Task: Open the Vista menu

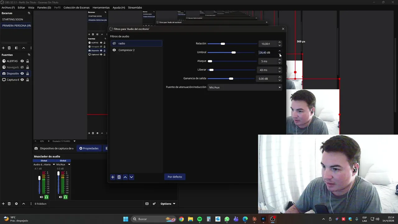Action: (31, 7)
